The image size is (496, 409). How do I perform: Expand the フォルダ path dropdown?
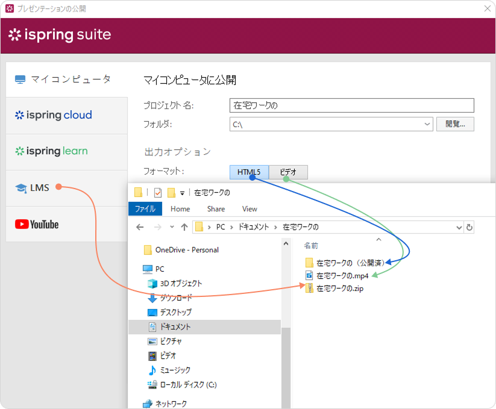tap(428, 124)
